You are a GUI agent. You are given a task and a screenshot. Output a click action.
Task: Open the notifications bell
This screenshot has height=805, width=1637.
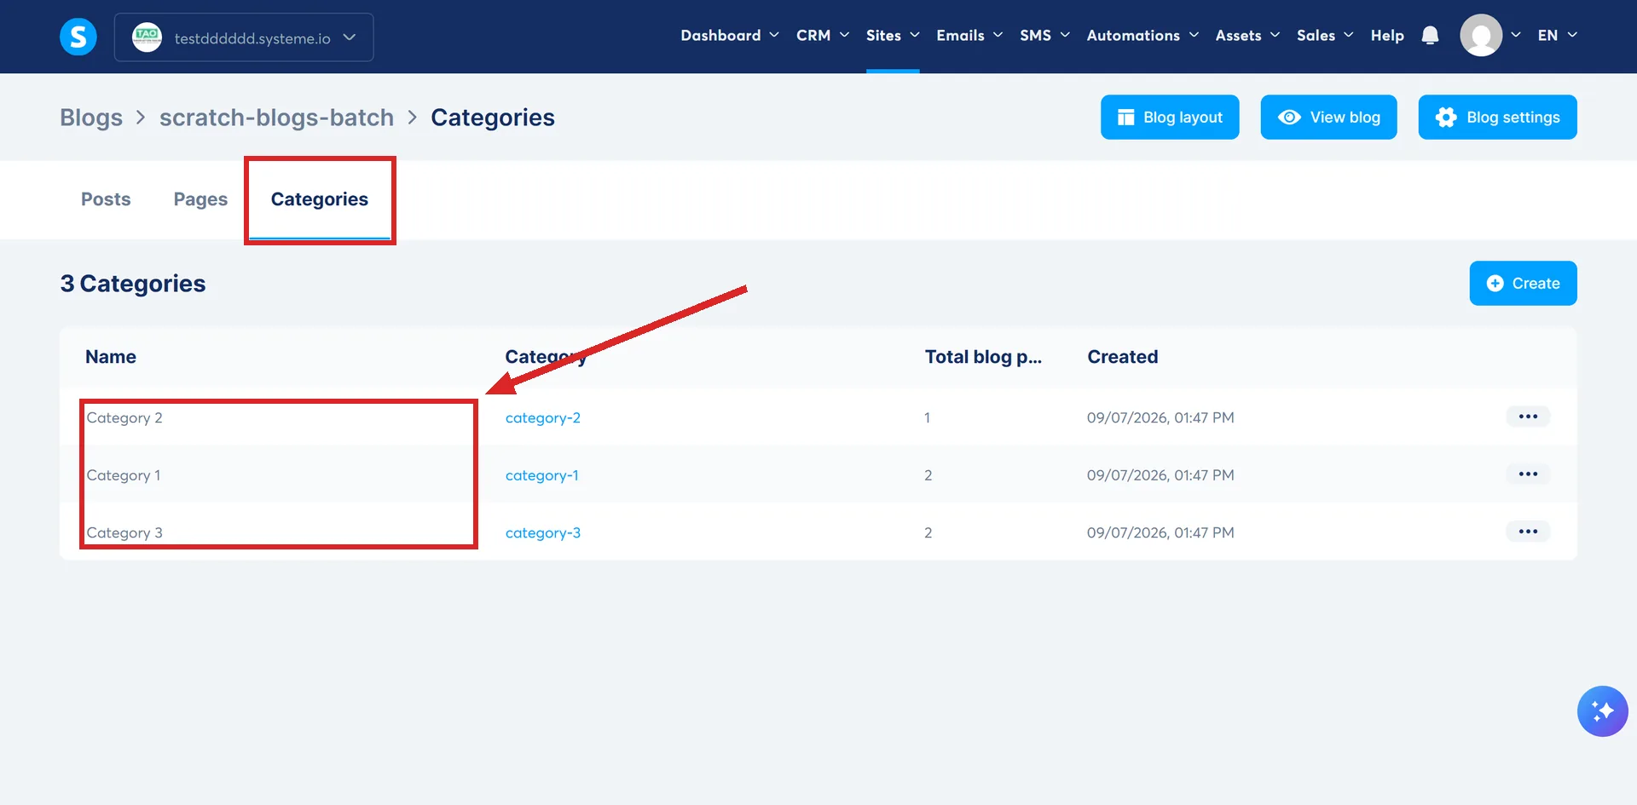point(1430,36)
